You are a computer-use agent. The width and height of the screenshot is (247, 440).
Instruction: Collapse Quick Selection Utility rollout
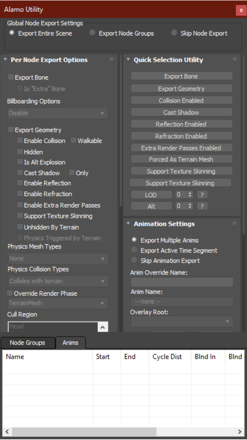(128, 60)
